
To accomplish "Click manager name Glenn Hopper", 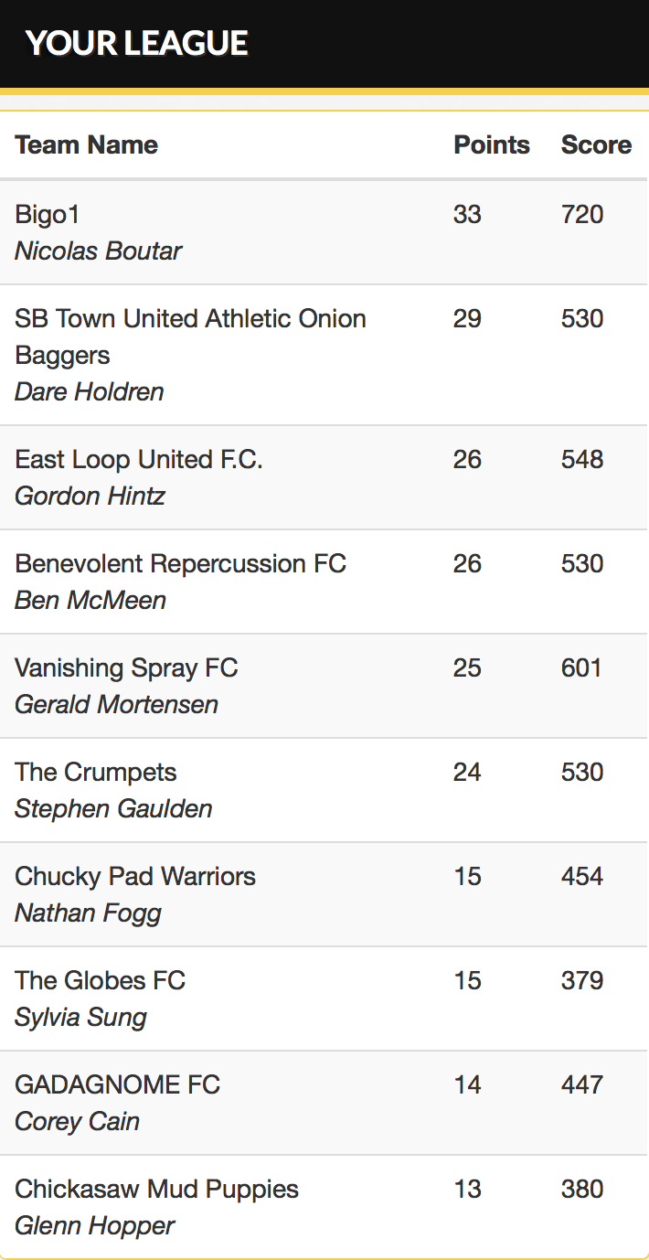I will 95,1225.
